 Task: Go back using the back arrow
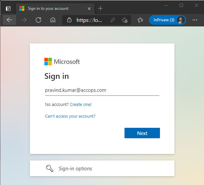10,20
